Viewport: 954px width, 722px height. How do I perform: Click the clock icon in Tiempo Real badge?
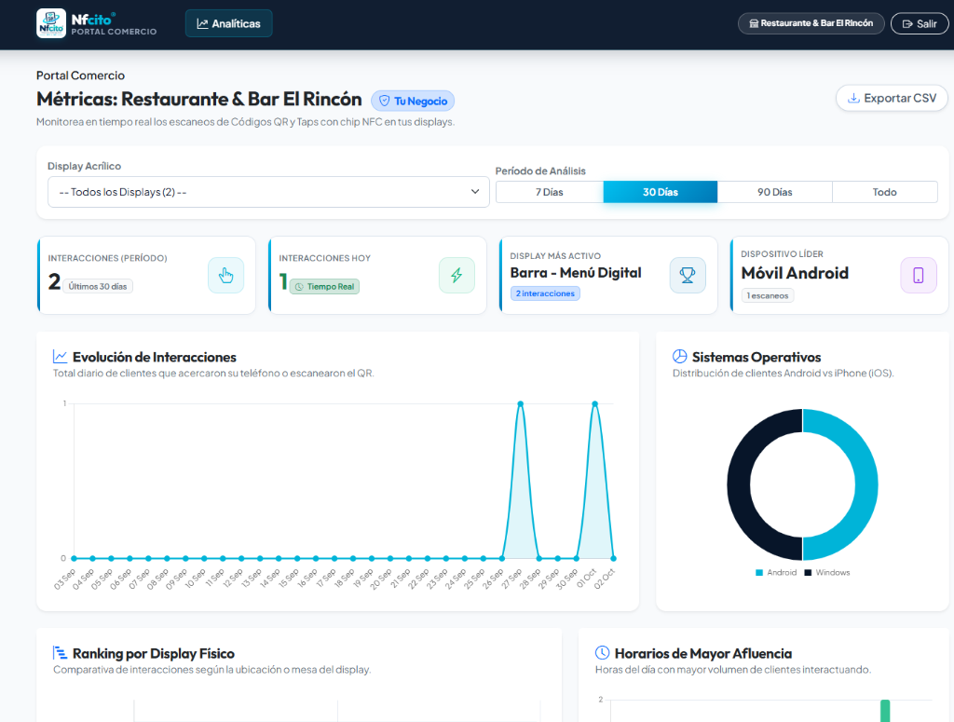[299, 287]
